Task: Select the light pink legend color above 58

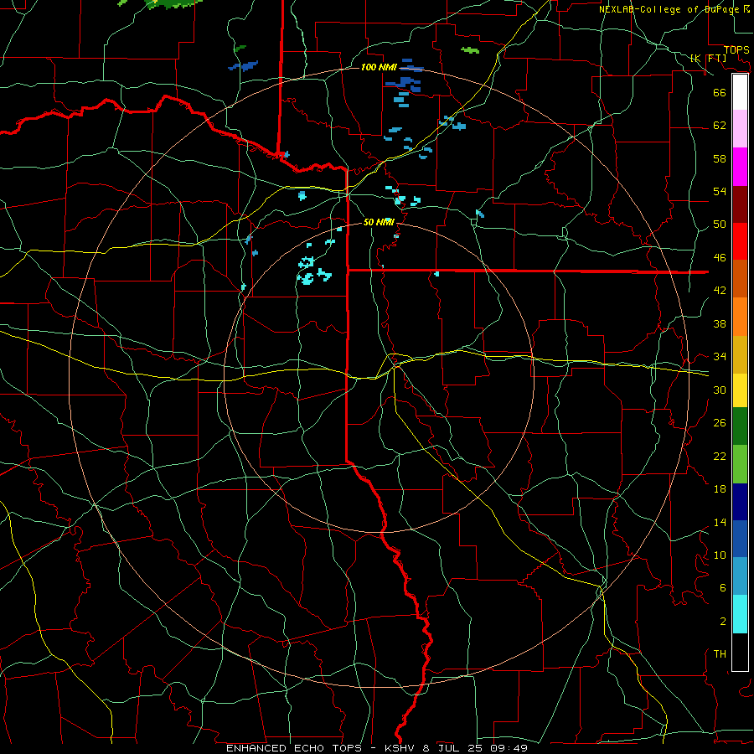Action: [740, 128]
